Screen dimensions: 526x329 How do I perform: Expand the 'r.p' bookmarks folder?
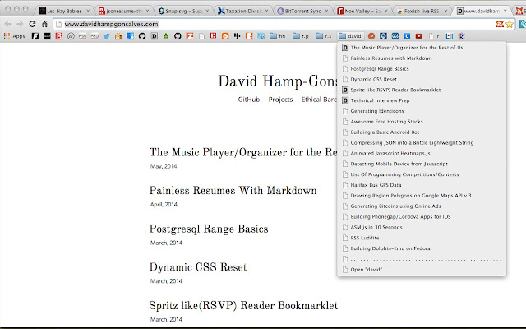[301, 37]
